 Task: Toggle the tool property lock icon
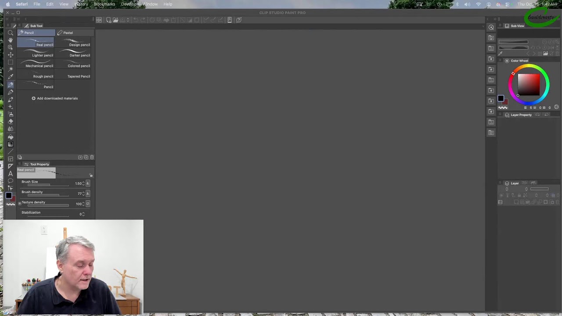tap(91, 175)
